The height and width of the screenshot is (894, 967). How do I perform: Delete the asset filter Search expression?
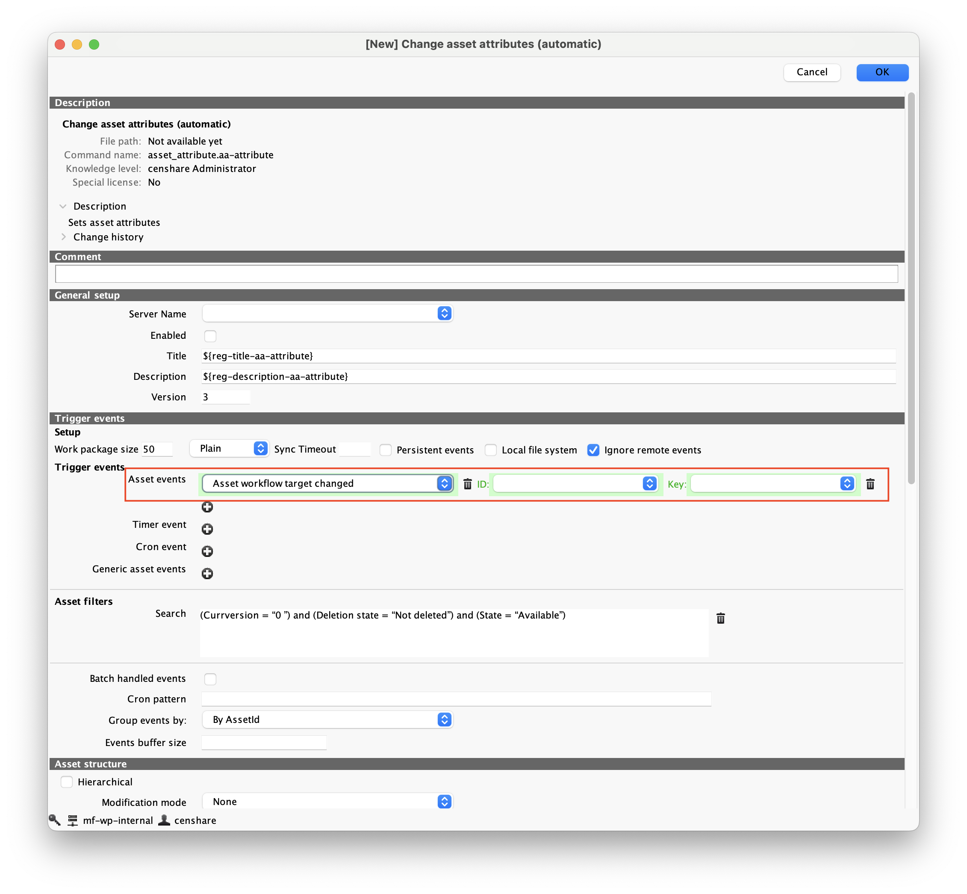click(x=720, y=618)
